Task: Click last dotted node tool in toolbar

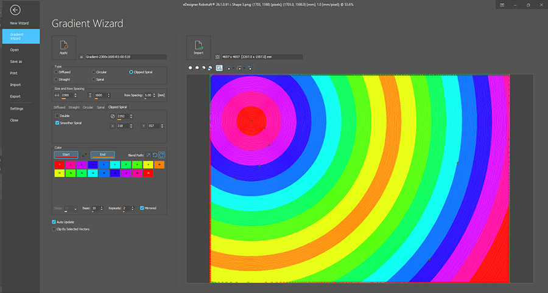Action: point(250,68)
